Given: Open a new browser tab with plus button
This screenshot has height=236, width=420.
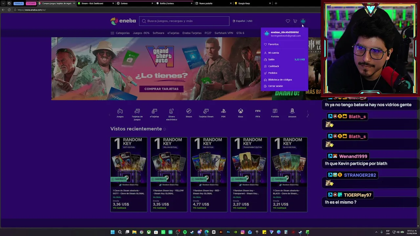Looking at the screenshot, I should (276, 3).
